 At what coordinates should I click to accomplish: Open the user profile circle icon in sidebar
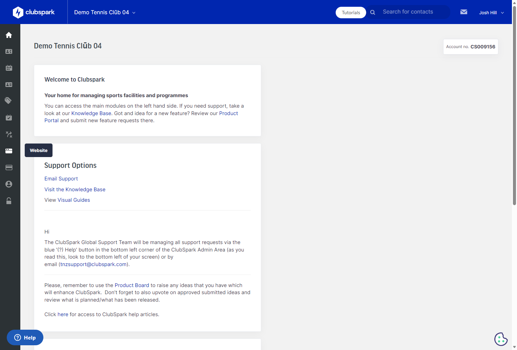[x=9, y=184]
